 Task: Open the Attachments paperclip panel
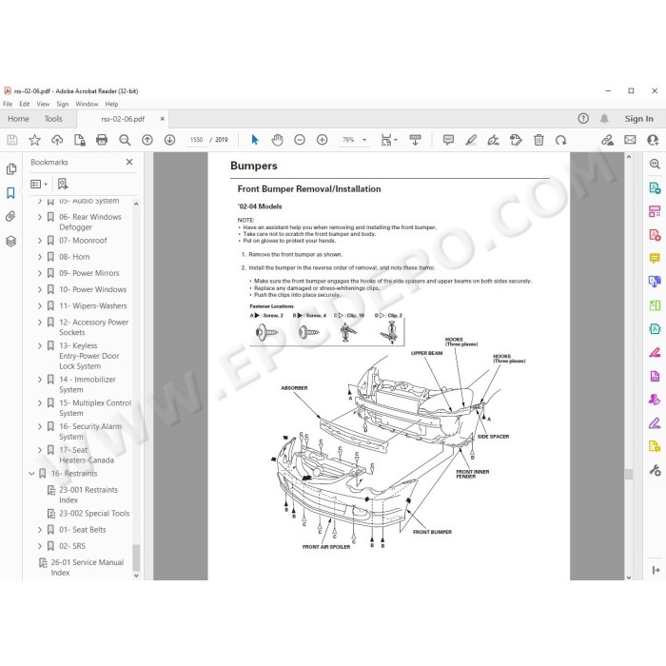tap(11, 217)
